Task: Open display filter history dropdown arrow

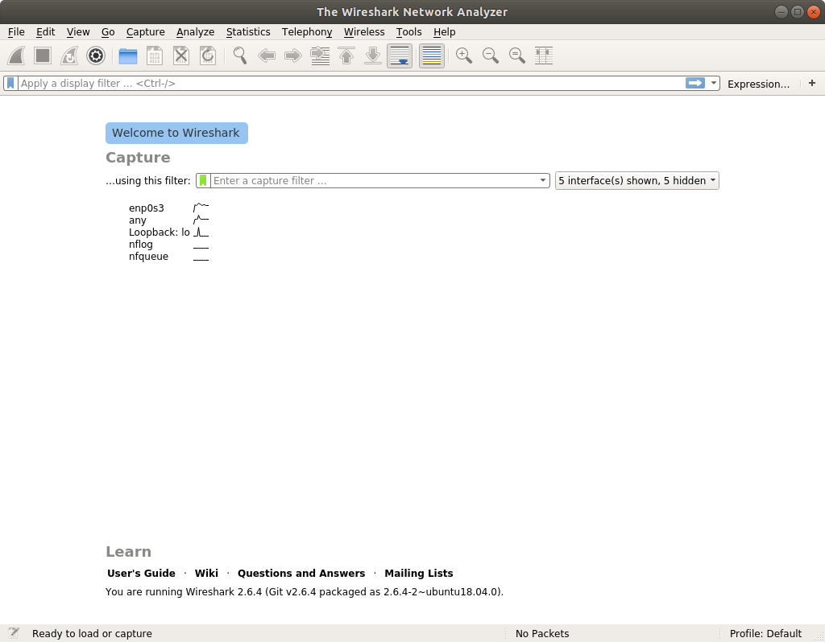Action: point(714,83)
